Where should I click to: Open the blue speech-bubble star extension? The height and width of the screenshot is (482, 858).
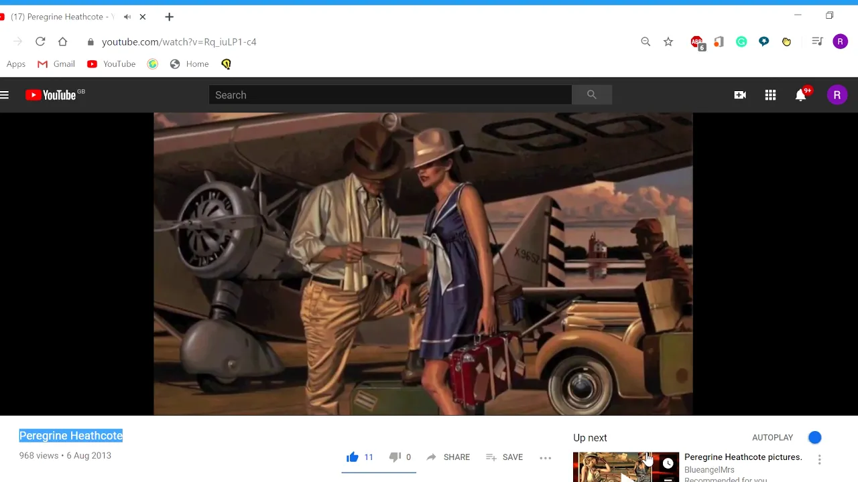[763, 42]
